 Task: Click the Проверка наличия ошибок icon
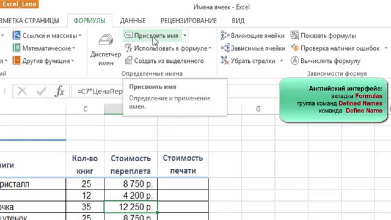tap(294, 48)
